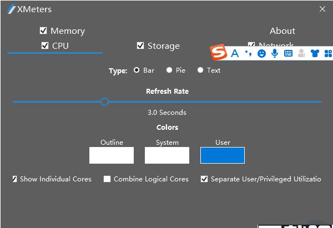Uncheck the Storage checkbox
The width and height of the screenshot is (333, 228).
click(x=140, y=45)
